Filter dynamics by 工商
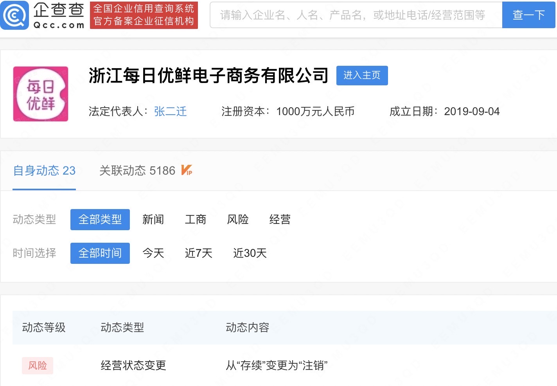 (x=196, y=220)
